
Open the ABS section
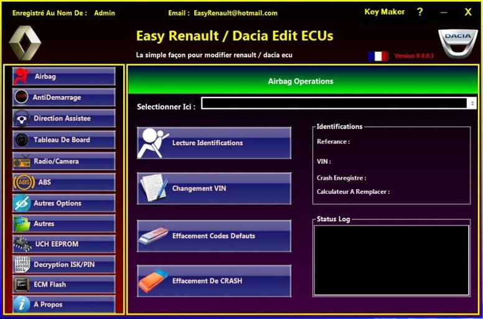[x=63, y=182]
